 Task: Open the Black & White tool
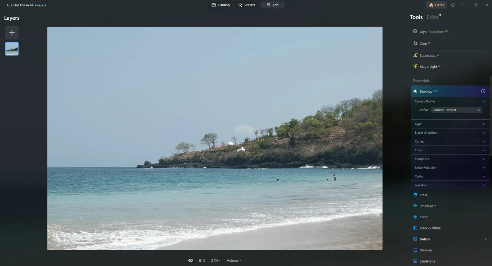pyautogui.click(x=430, y=228)
